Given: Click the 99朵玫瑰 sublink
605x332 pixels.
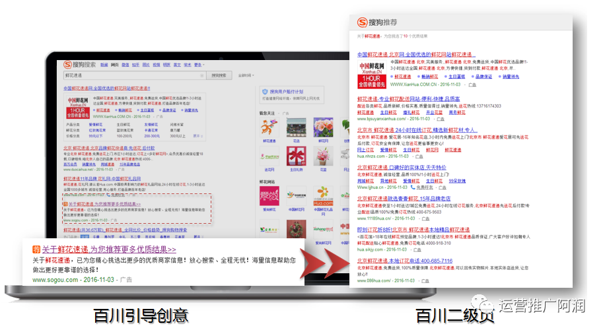Looking at the screenshot, I should [x=457, y=181].
